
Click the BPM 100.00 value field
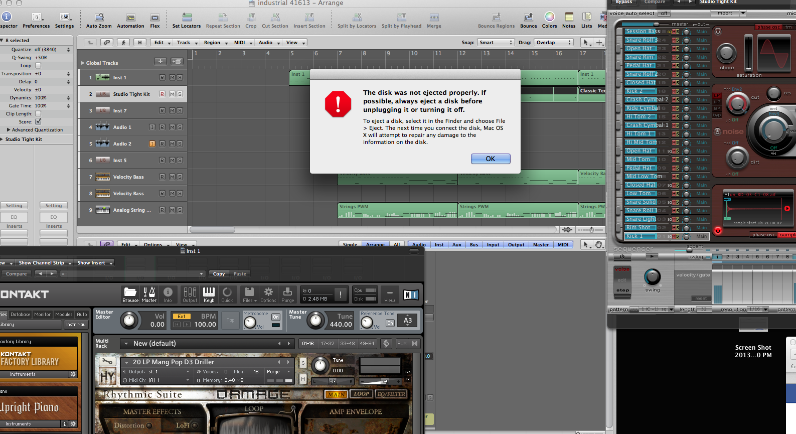pos(205,325)
